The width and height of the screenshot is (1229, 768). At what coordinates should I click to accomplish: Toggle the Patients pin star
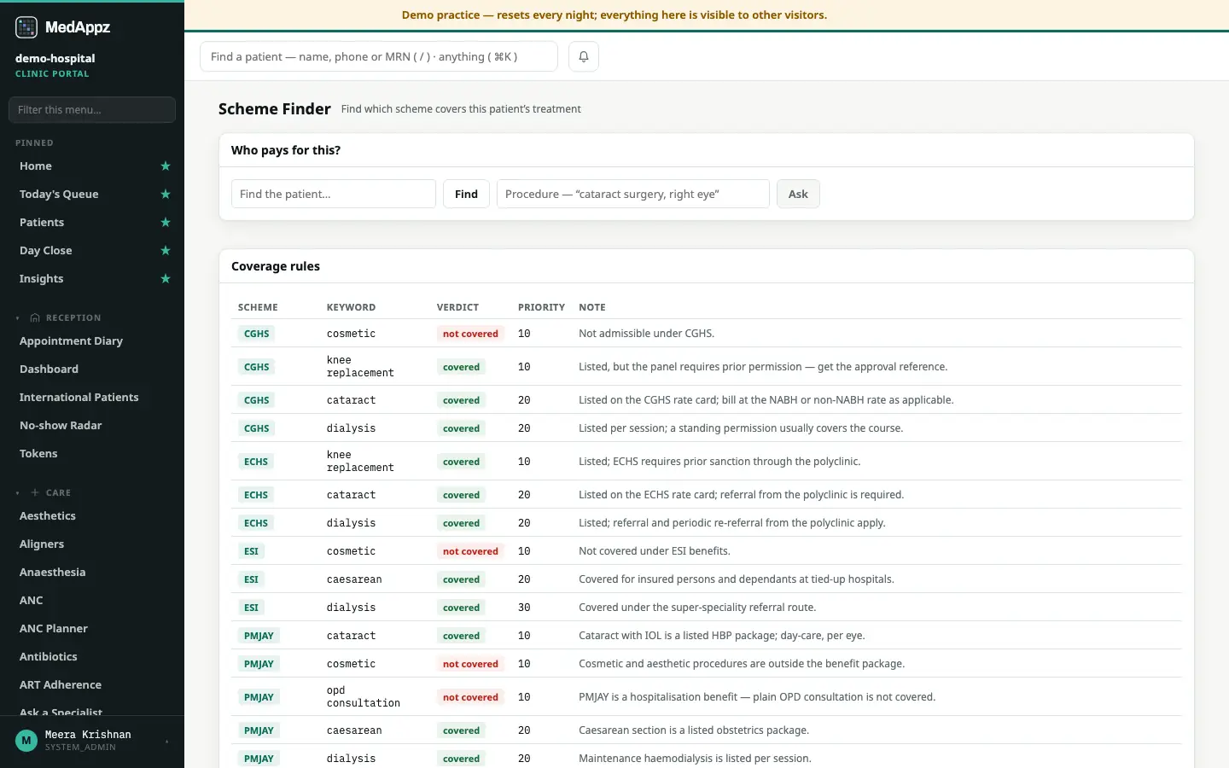tap(166, 223)
